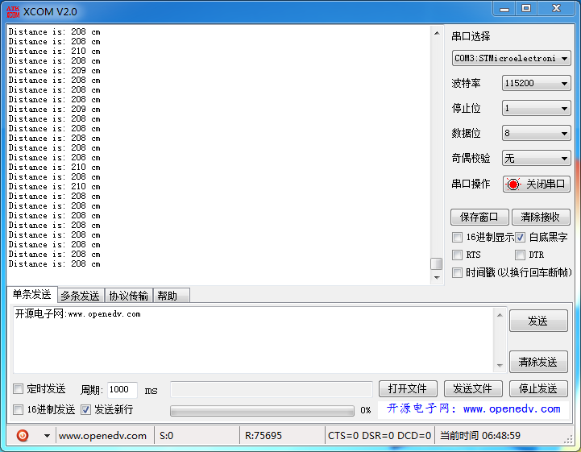Click the window resize grip in the status bar corner
Viewport: 581px width, 452px height.
tap(568, 440)
